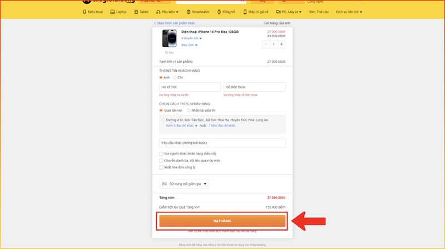This screenshot has width=445, height=249.
Task: Click the tablet icon in navigation bar
Action: point(136,12)
